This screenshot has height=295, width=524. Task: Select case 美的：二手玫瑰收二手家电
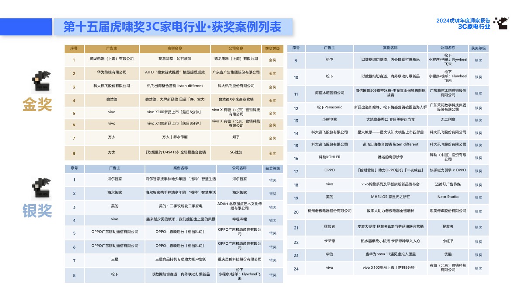pyautogui.click(x=180, y=205)
